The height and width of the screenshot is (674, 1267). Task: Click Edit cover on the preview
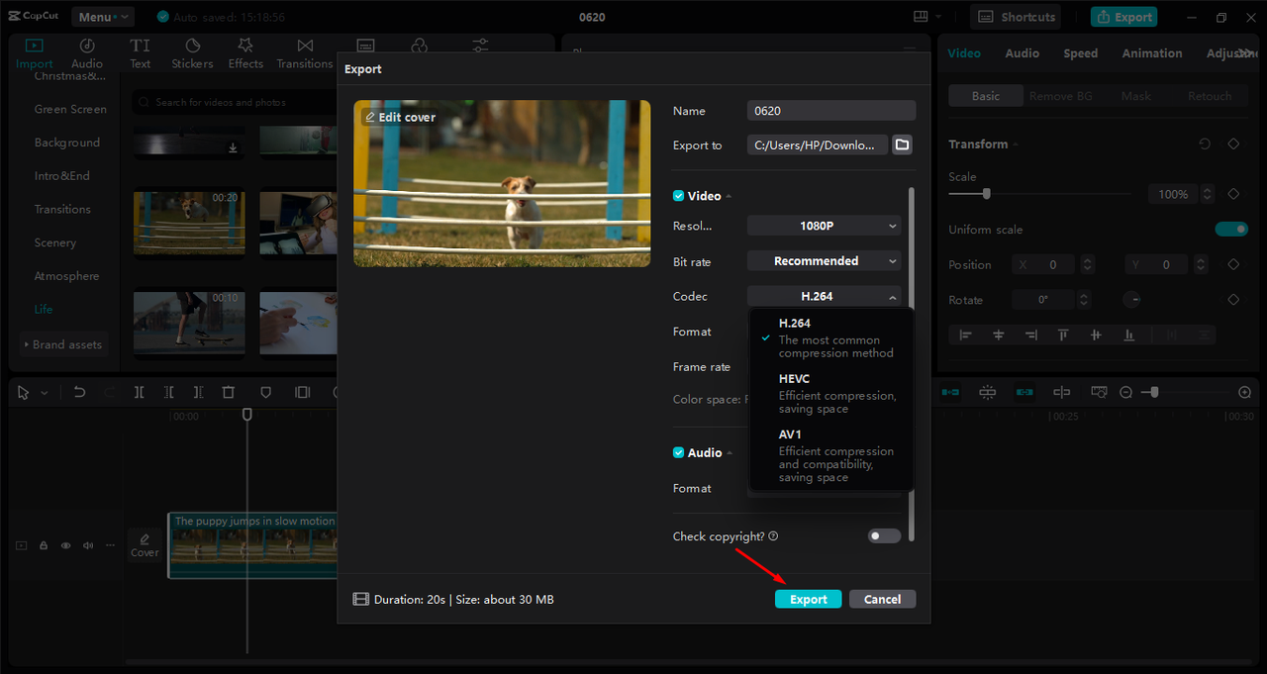[x=400, y=117]
